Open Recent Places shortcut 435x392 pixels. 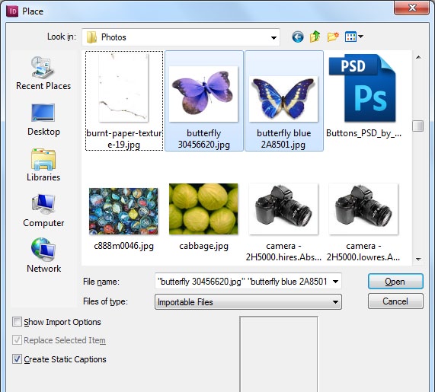pos(43,73)
